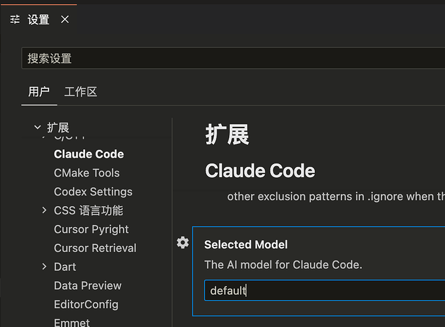
Task: Switch to the 工作区 tab
Action: coord(81,92)
